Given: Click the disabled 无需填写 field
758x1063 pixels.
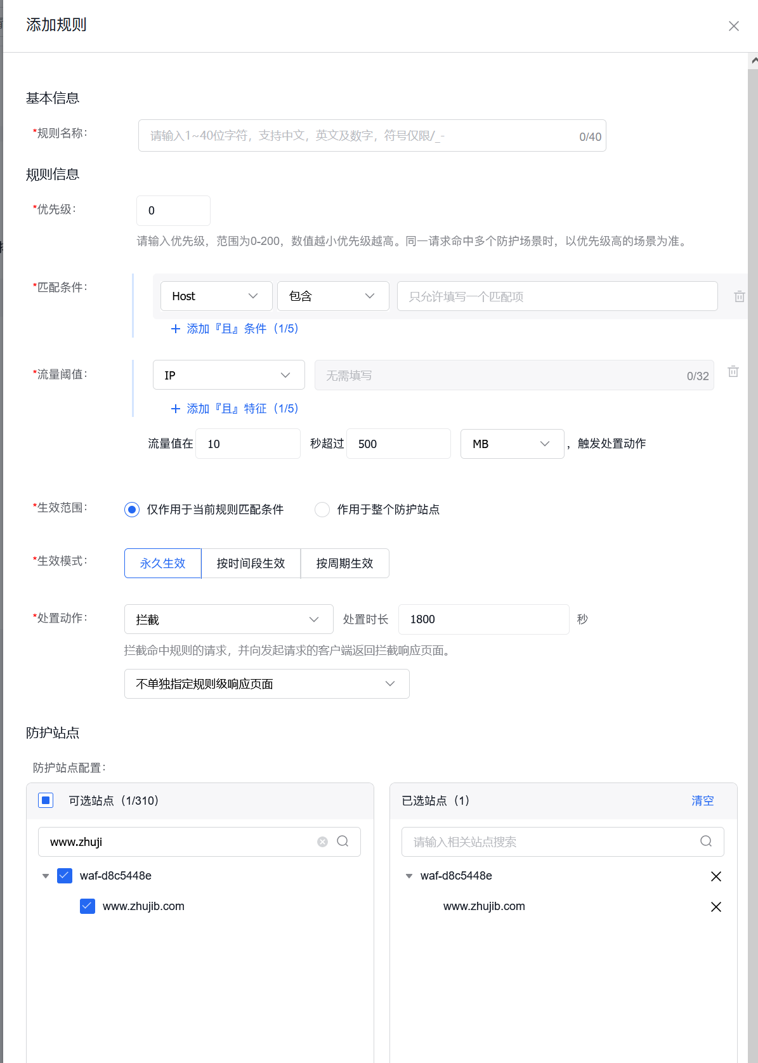Looking at the screenshot, I should [x=514, y=375].
